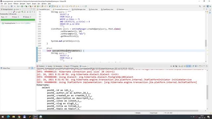This screenshot has height=119, width=212.
Task: Open the Edit menu
Action: 5,4
